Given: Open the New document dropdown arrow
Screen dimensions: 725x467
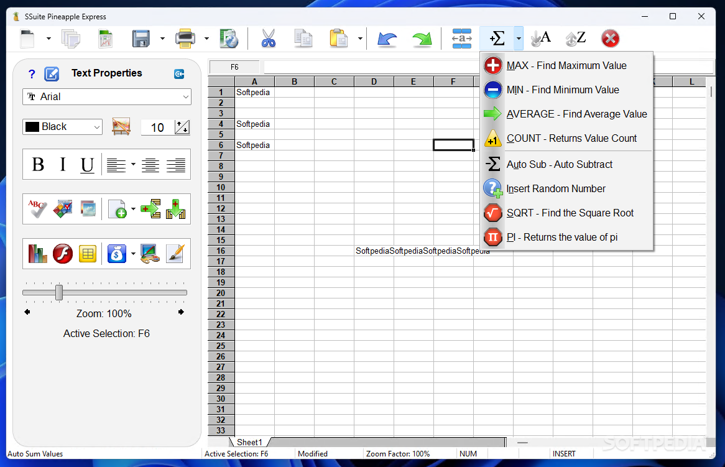Looking at the screenshot, I should tap(48, 39).
